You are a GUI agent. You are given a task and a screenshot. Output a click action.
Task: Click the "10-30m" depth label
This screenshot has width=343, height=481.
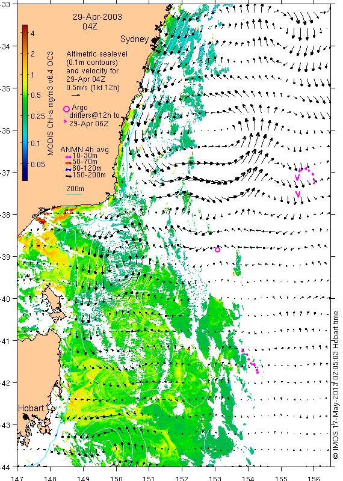click(85, 156)
